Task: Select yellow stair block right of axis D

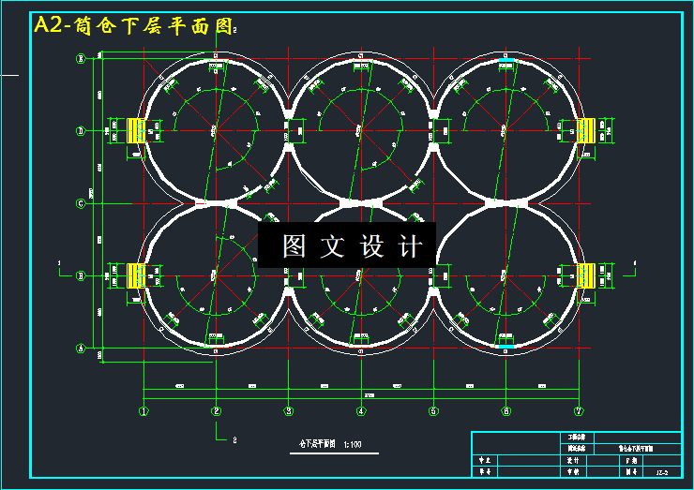Action: [x=585, y=130]
